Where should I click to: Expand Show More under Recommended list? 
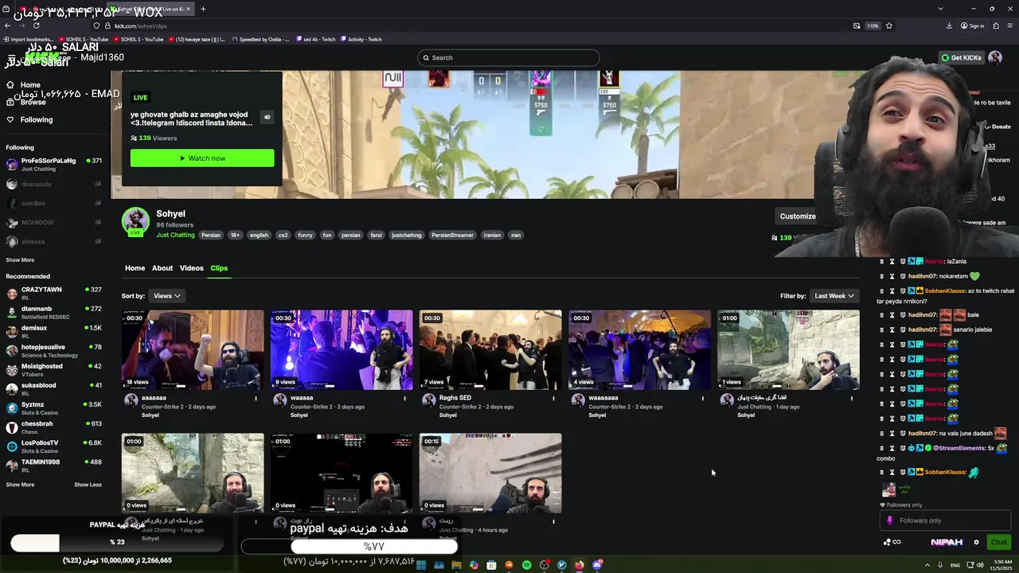pos(20,485)
